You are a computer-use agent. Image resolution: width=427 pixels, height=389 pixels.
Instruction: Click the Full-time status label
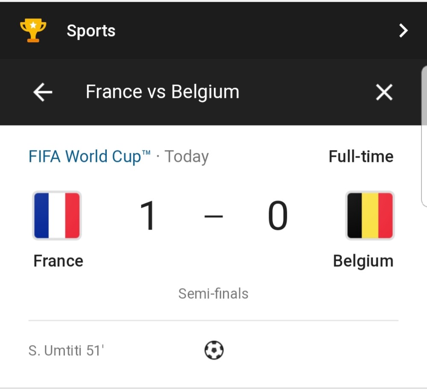361,156
